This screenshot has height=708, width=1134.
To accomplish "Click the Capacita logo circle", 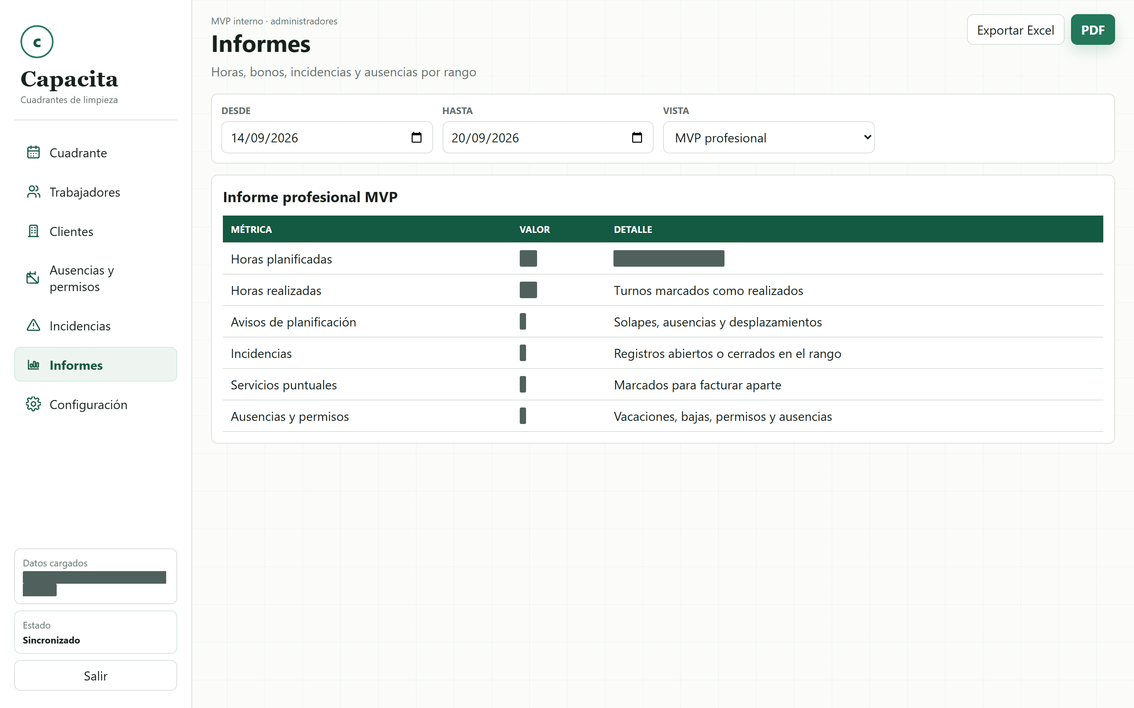I will tap(37, 42).
